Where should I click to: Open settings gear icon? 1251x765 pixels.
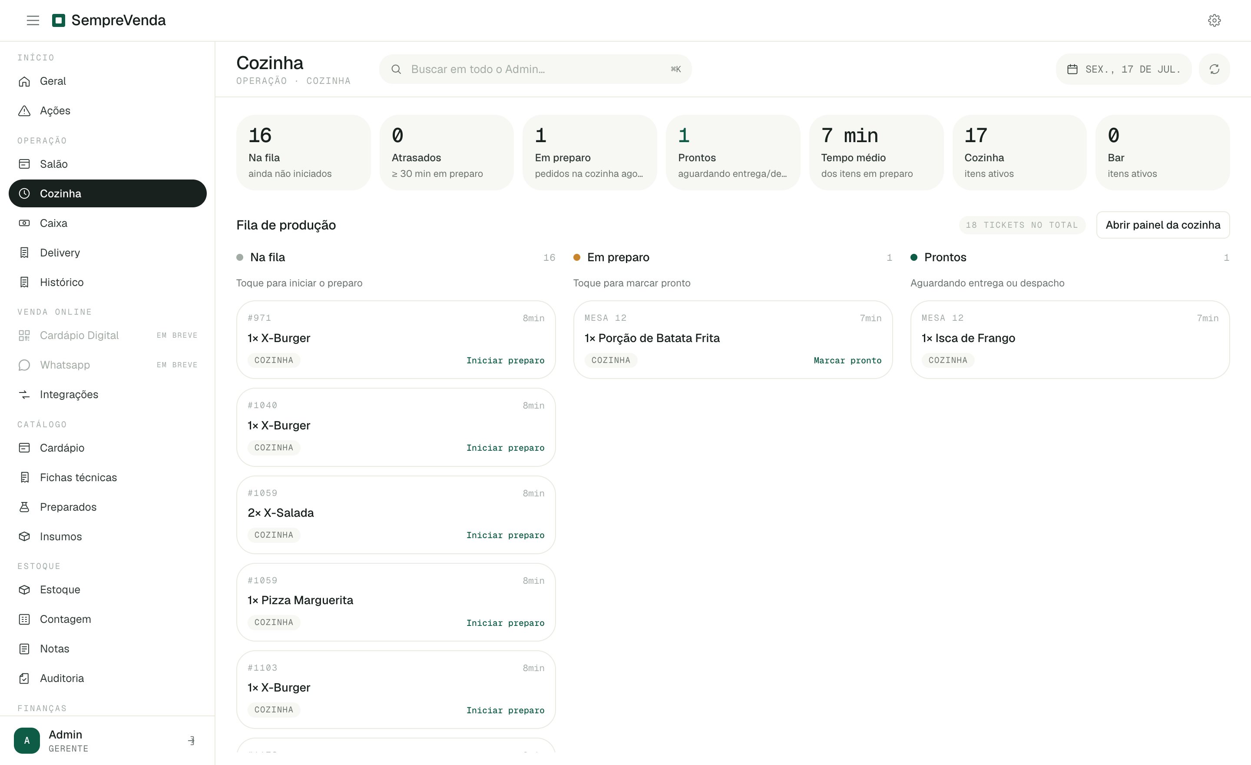pos(1214,20)
